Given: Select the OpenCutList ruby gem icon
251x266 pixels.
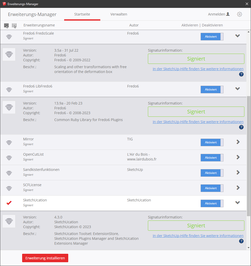Looking at the screenshot, I should tap(9, 157).
